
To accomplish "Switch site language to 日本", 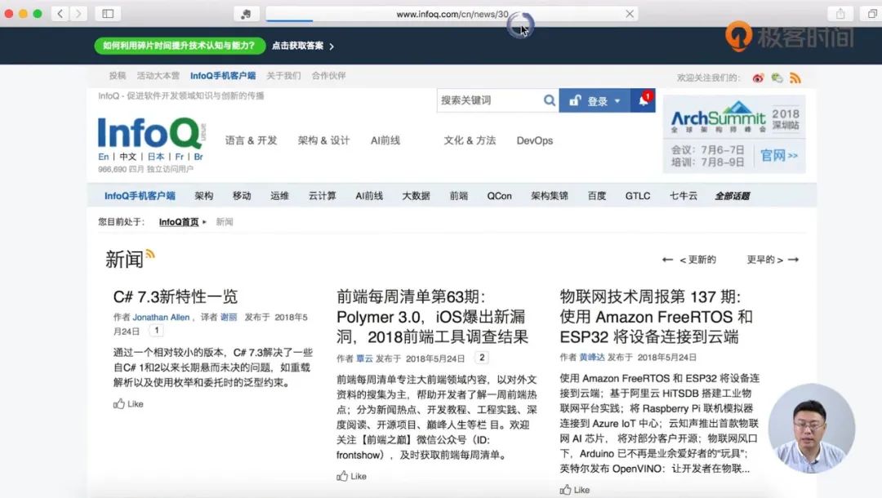I will click(x=156, y=157).
